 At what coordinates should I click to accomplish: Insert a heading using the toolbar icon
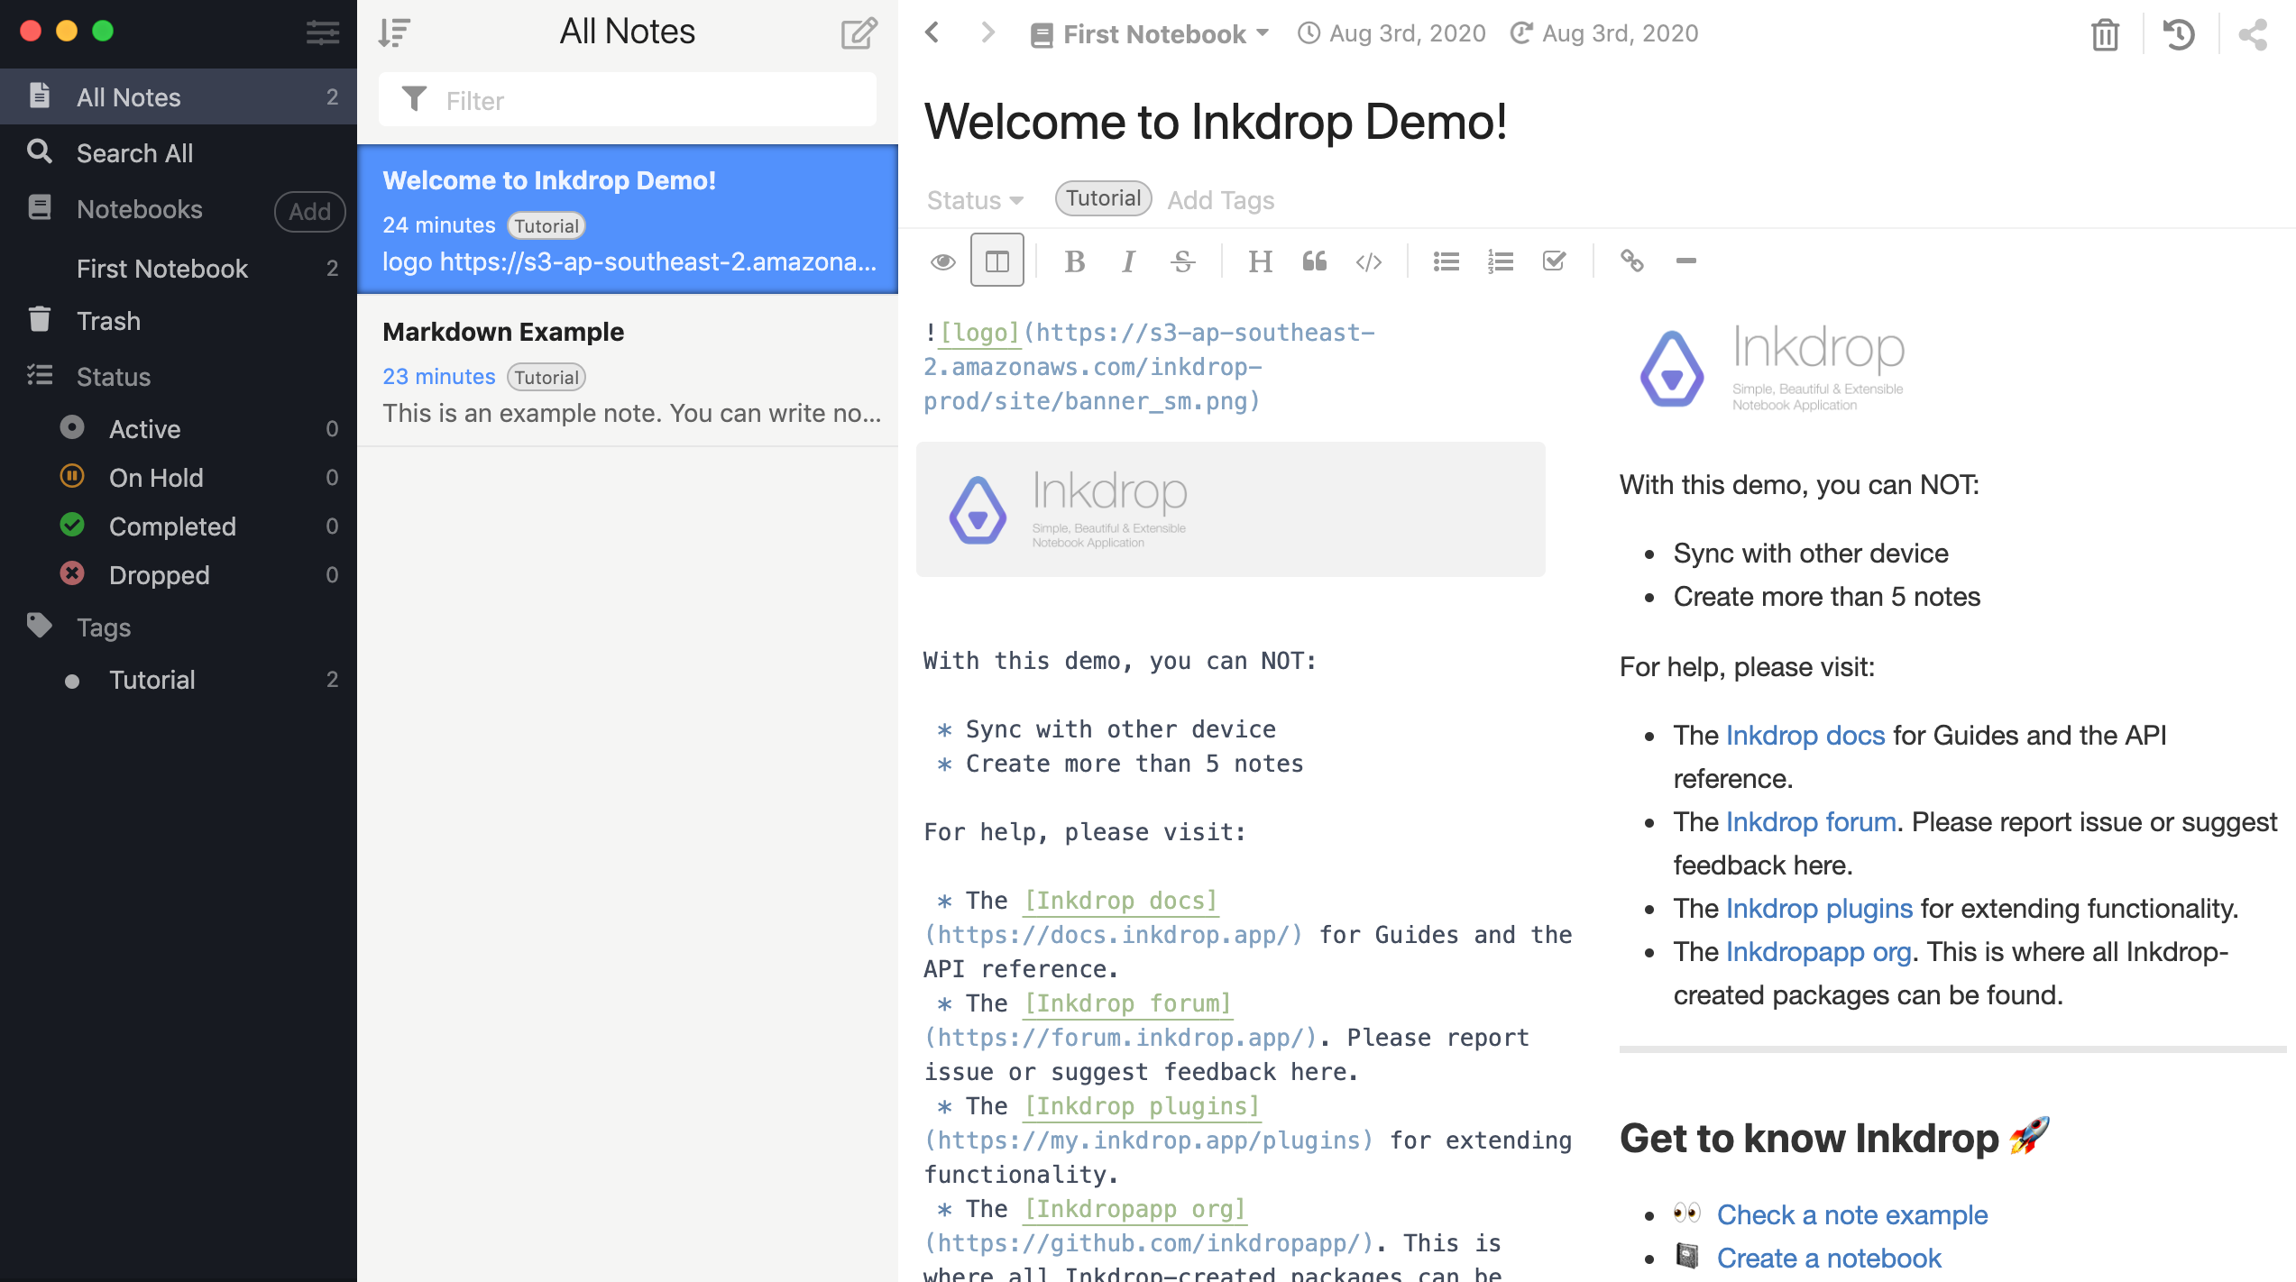click(1260, 261)
